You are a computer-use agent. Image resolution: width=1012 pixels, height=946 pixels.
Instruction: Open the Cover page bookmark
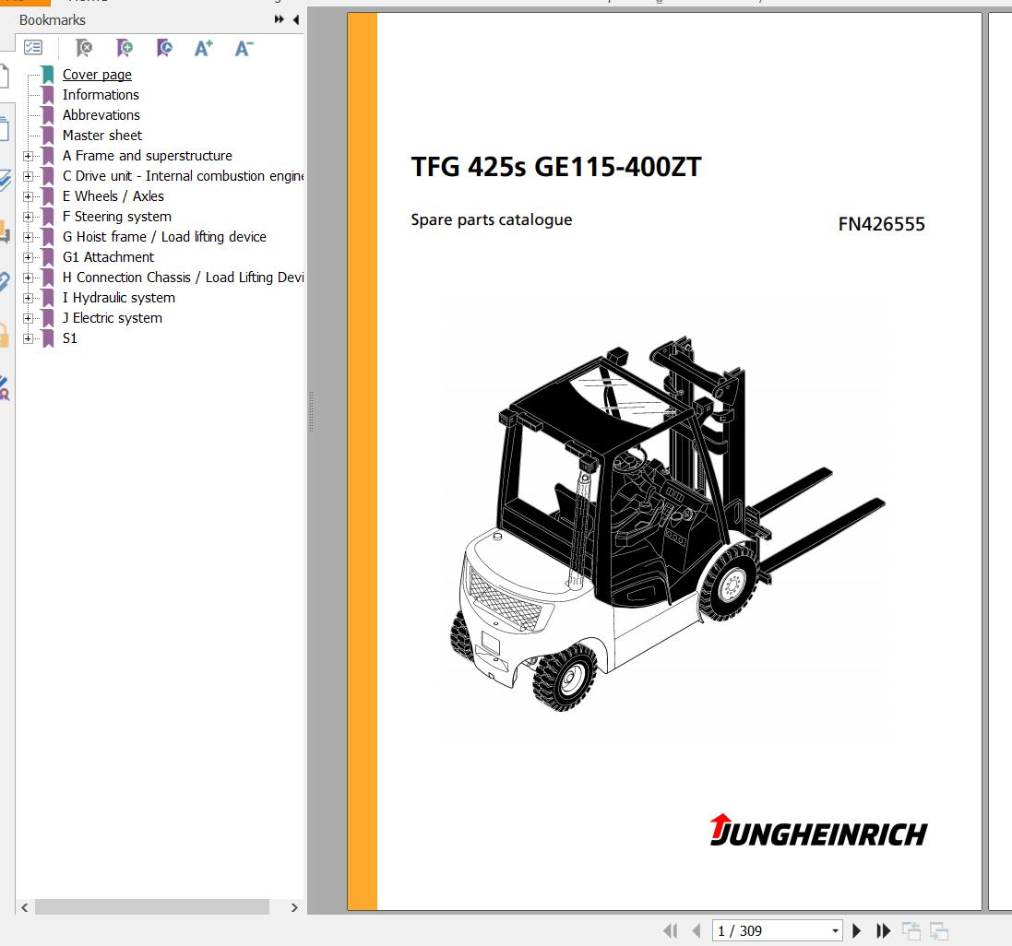97,75
